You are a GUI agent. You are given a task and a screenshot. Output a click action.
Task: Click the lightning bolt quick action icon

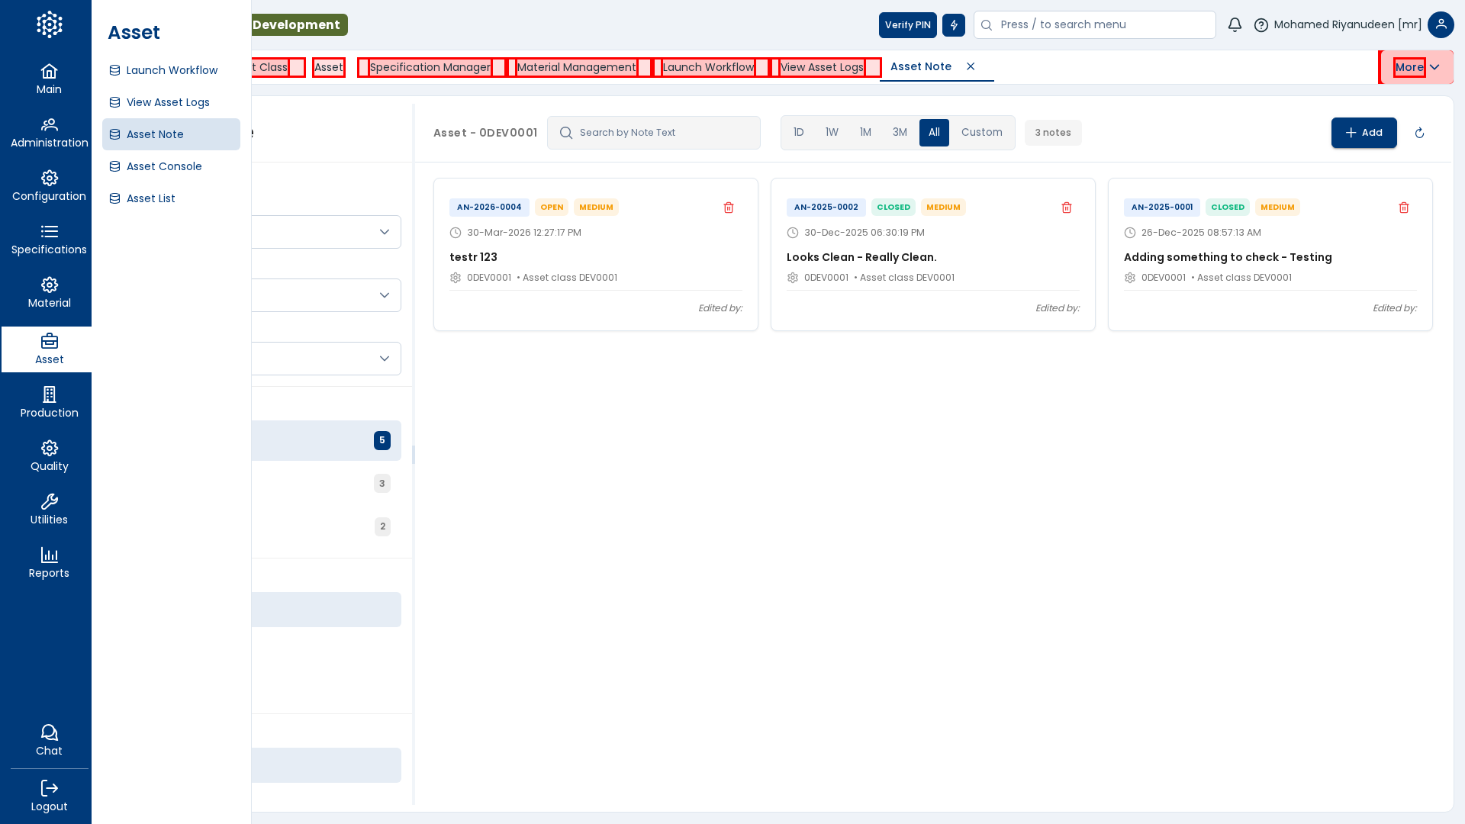tap(953, 25)
